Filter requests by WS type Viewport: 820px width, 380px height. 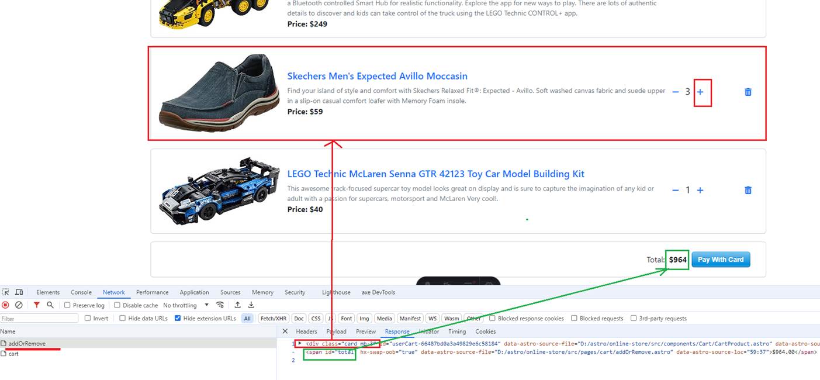433,319
